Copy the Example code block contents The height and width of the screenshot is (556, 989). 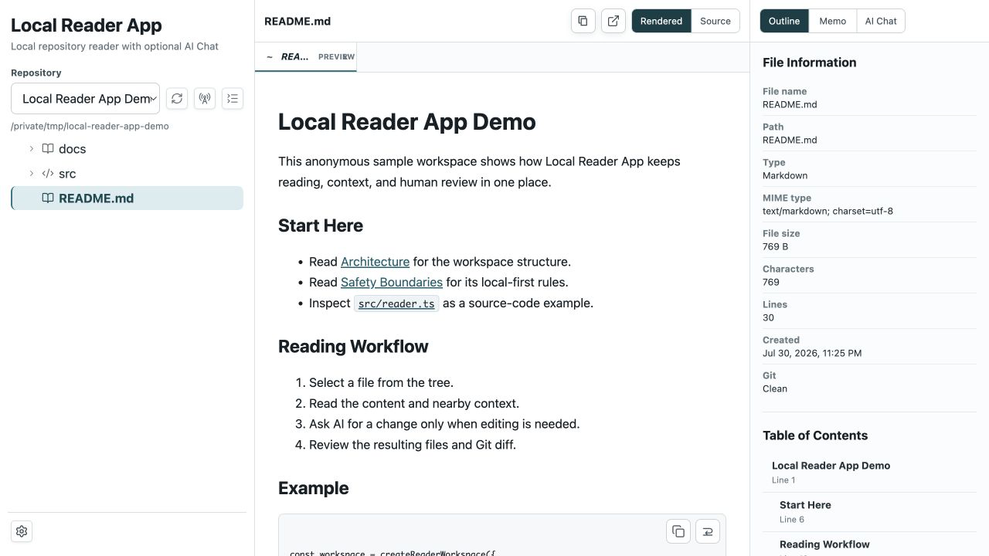678,531
